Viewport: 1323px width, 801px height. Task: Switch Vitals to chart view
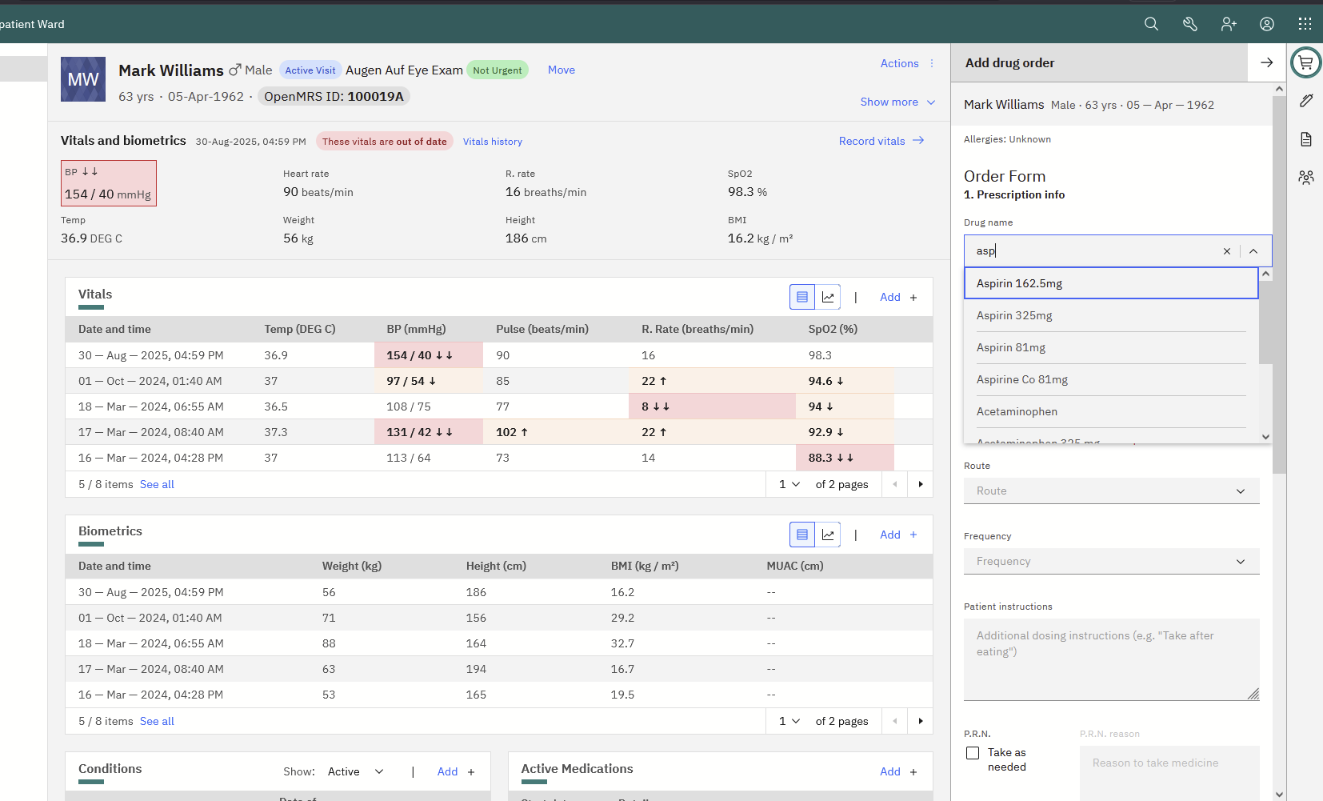coord(828,297)
